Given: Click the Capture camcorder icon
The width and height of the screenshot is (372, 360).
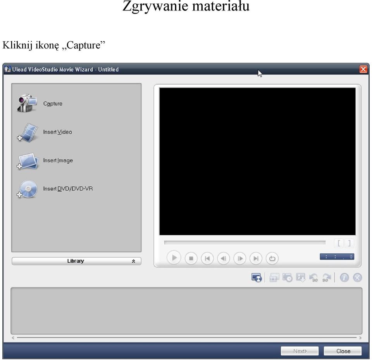Looking at the screenshot, I should 27,103.
